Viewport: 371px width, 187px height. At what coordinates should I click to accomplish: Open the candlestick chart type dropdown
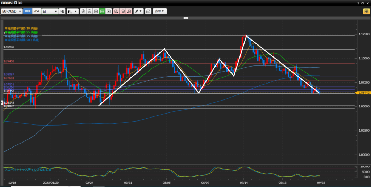(x=72, y=11)
